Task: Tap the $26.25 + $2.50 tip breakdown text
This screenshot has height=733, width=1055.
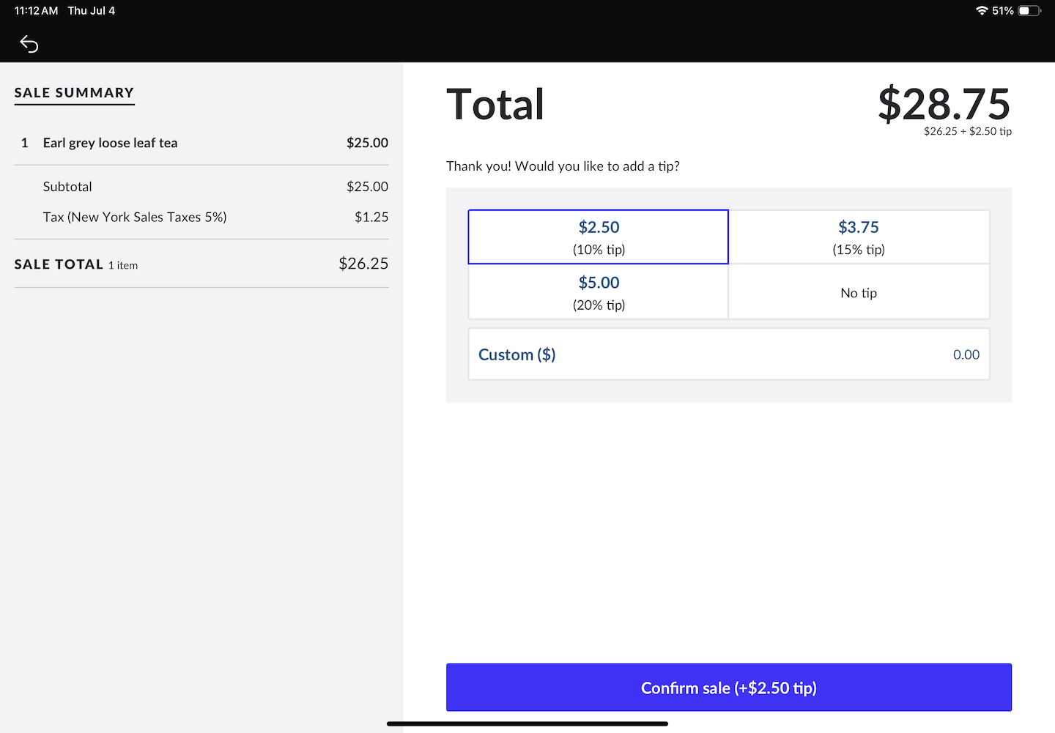Action: 967,132
